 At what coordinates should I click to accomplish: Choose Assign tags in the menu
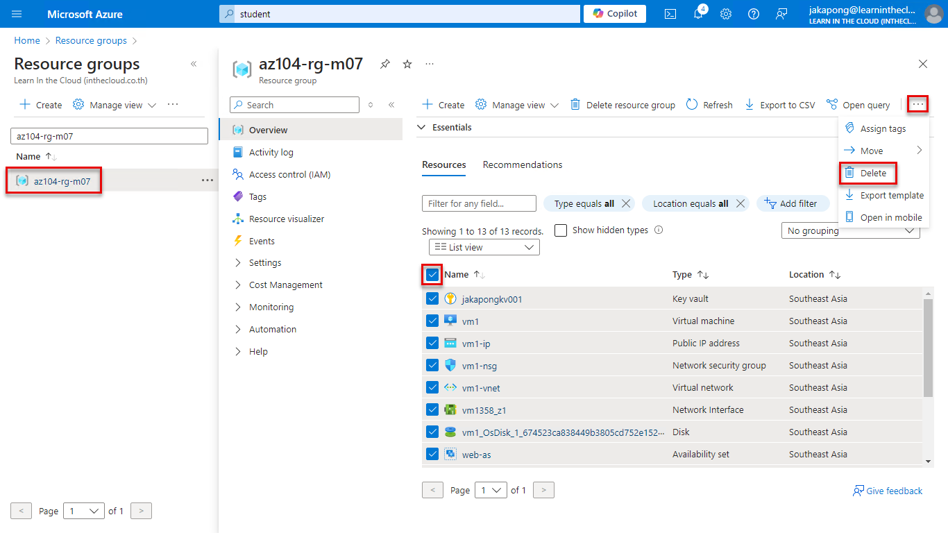[x=883, y=128]
